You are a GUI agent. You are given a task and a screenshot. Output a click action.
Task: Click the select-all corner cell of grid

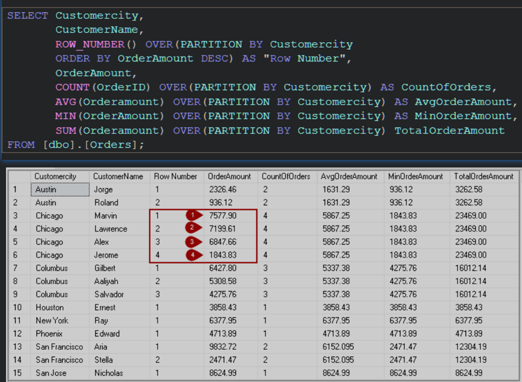point(20,176)
